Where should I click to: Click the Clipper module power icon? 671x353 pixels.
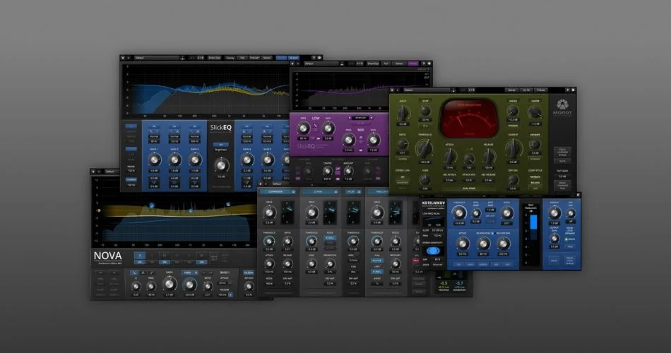336,192
